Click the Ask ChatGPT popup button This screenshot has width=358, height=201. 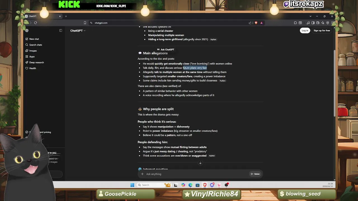pos(166,49)
